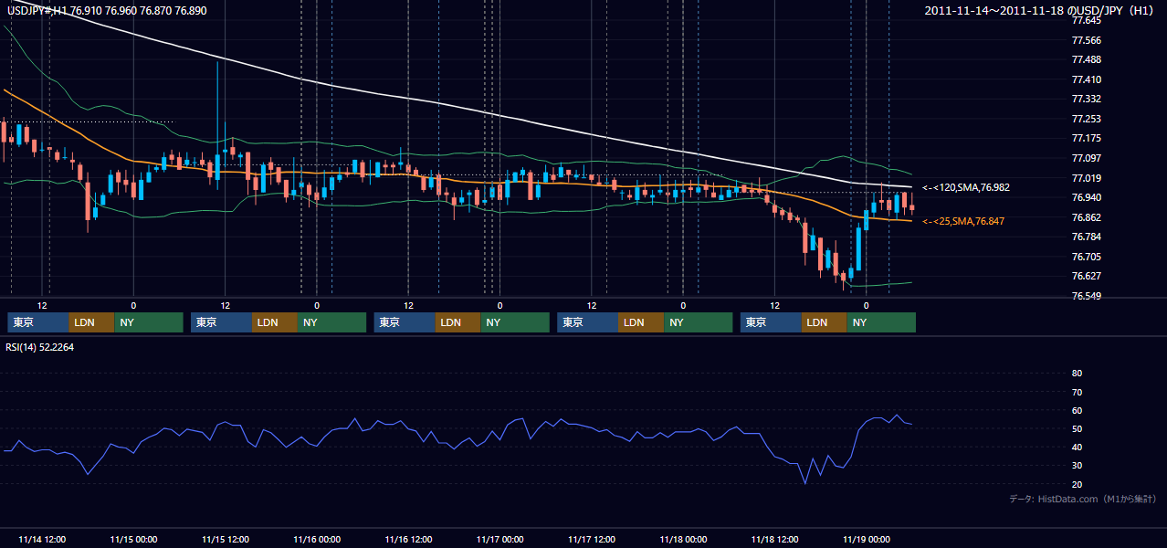Click the 76.940 price axis value

(x=1086, y=197)
